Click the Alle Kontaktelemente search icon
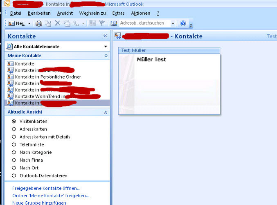Image resolution: width=277 pixels, height=205 pixels. [9, 47]
